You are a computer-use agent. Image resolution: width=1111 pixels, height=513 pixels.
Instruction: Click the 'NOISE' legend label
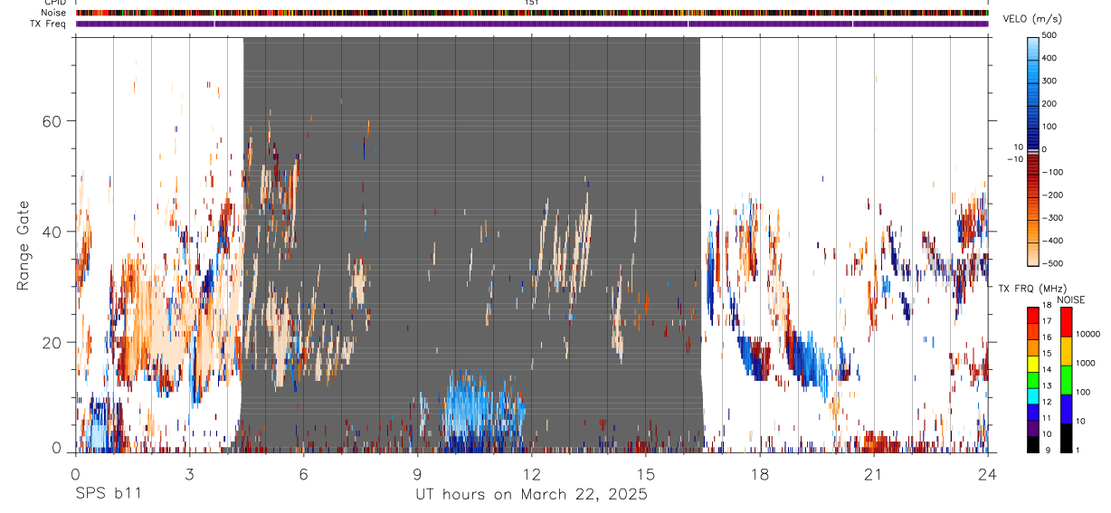tap(1070, 299)
